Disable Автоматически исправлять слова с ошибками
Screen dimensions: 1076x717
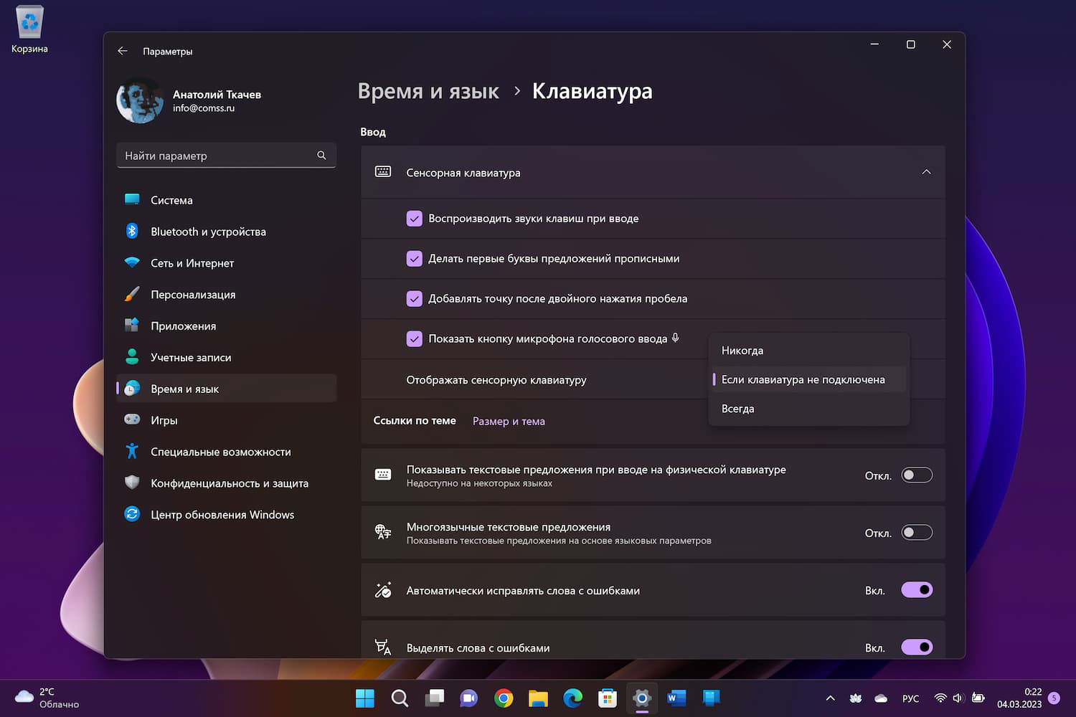click(917, 590)
